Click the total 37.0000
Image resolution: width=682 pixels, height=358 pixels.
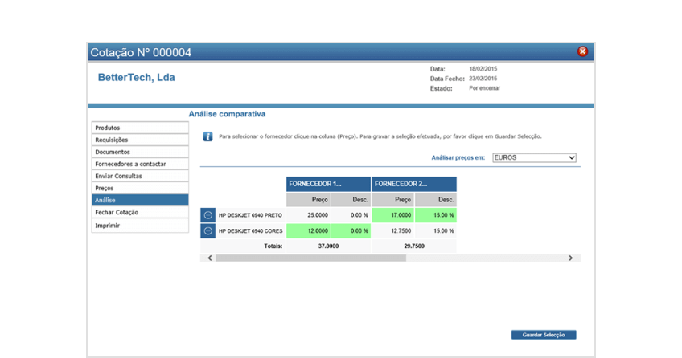point(328,246)
